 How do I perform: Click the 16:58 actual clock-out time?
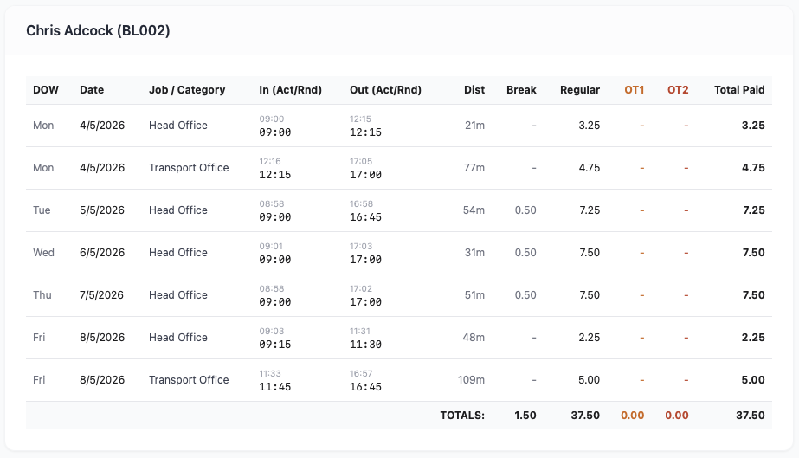(x=361, y=203)
